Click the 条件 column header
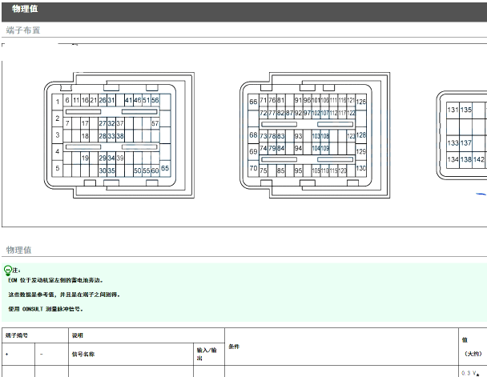The width and height of the screenshot is (487, 377). click(x=234, y=347)
